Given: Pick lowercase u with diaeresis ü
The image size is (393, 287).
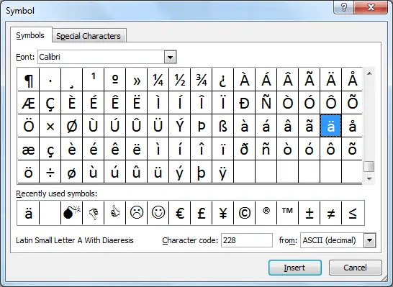Looking at the screenshot, I should tap(158, 172).
